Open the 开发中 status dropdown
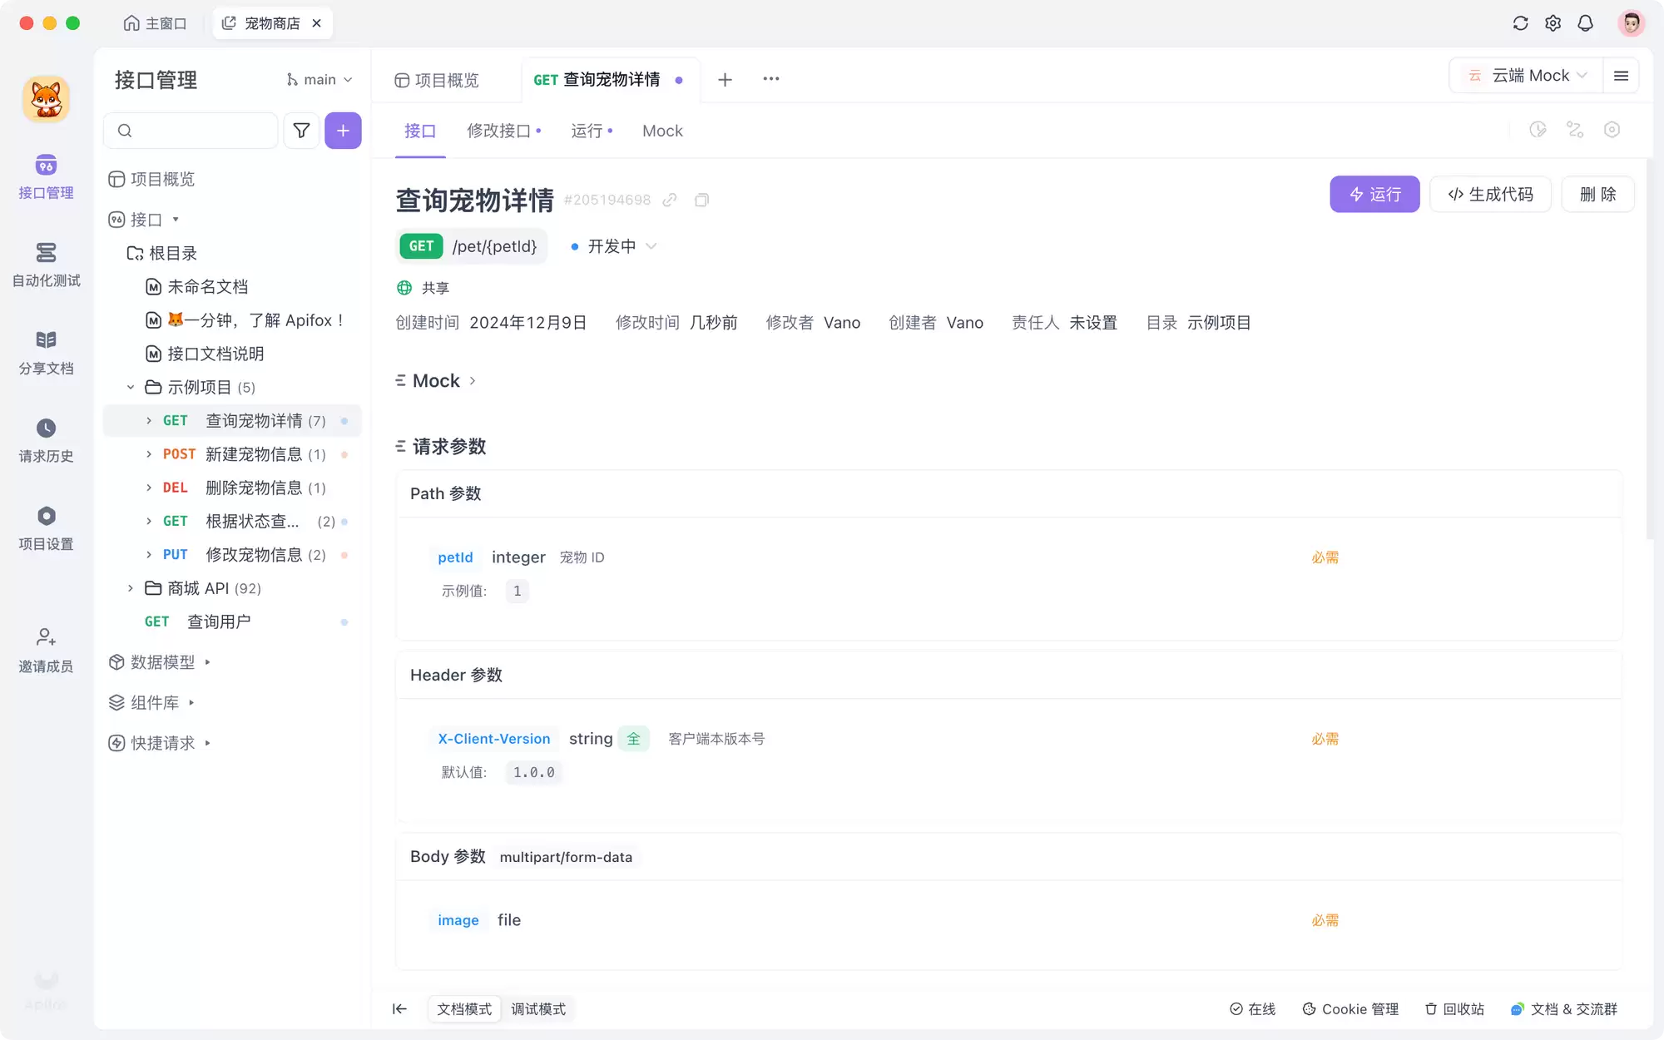 point(613,246)
